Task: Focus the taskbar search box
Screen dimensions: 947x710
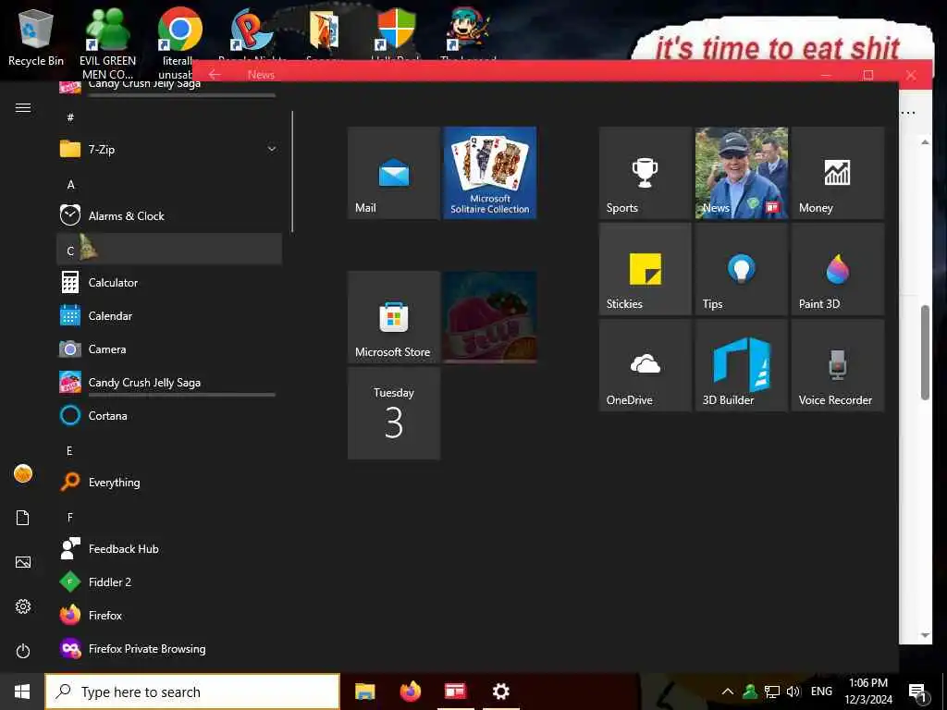Action: coord(192,692)
